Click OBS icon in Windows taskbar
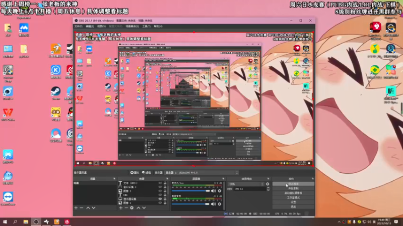 pos(36,221)
